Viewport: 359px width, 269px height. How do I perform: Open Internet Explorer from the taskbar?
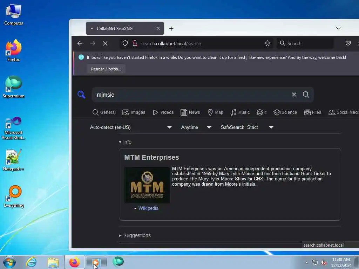coord(31,262)
